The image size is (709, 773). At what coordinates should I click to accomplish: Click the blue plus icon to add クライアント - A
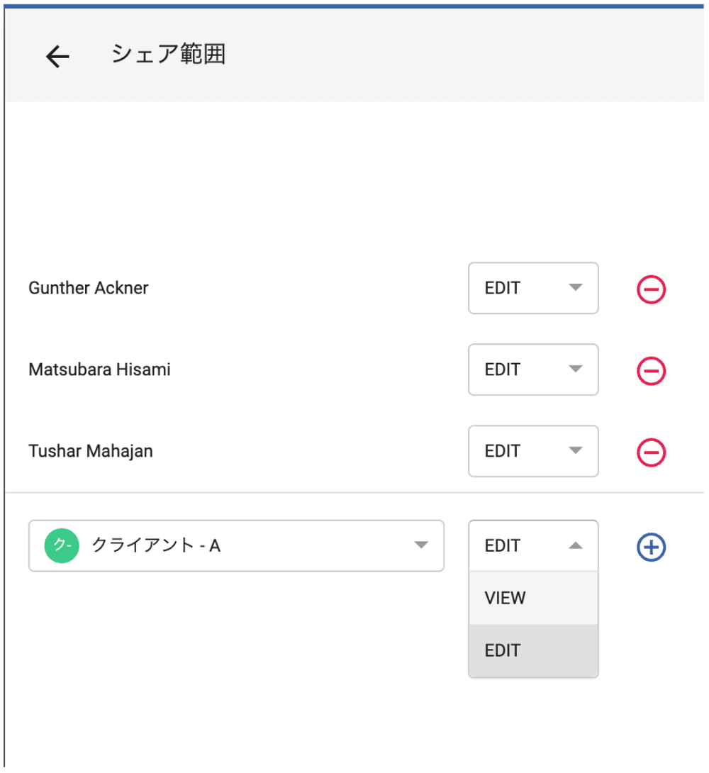[x=651, y=547]
